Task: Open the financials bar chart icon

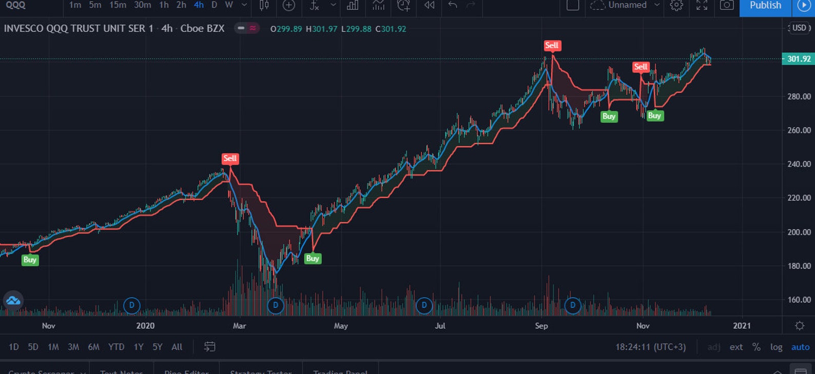Action: coord(353,6)
